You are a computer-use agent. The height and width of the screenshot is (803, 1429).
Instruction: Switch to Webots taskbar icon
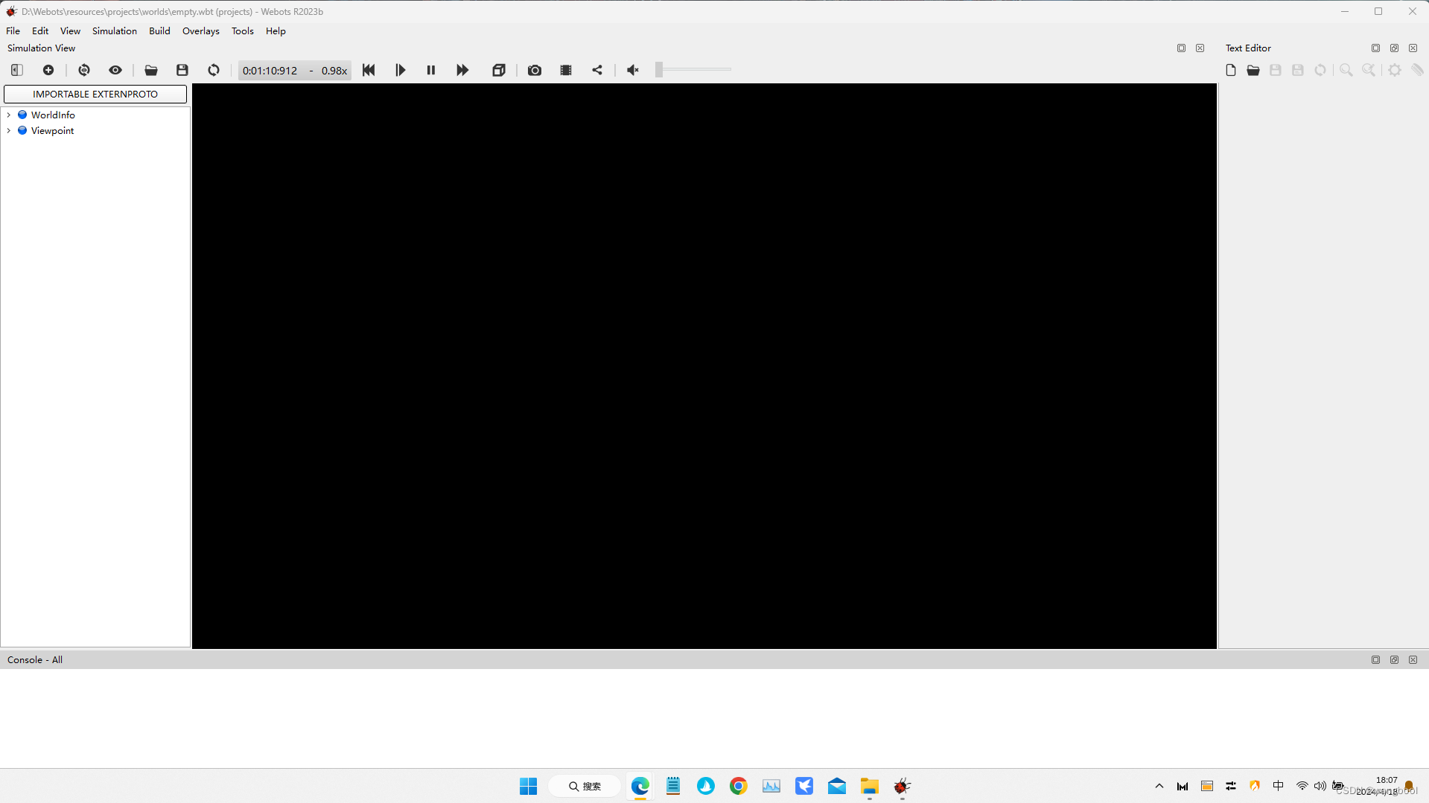coord(903,787)
